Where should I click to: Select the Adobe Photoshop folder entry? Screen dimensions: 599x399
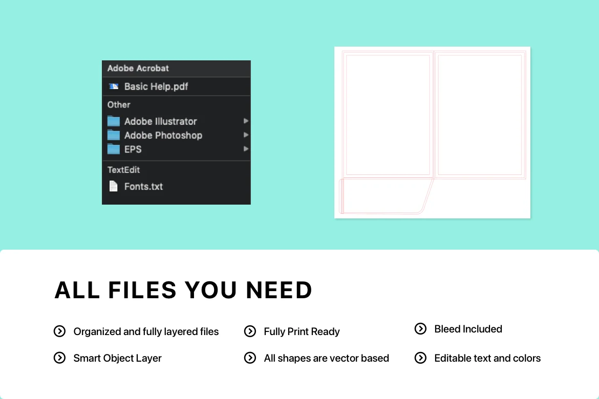point(176,135)
